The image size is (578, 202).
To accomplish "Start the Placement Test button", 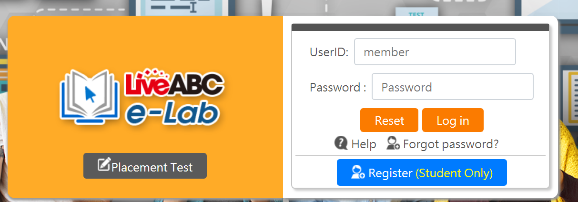I will coord(145,166).
